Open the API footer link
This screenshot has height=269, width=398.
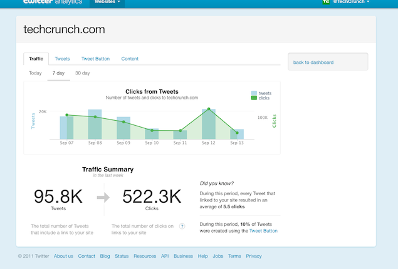tap(165, 256)
